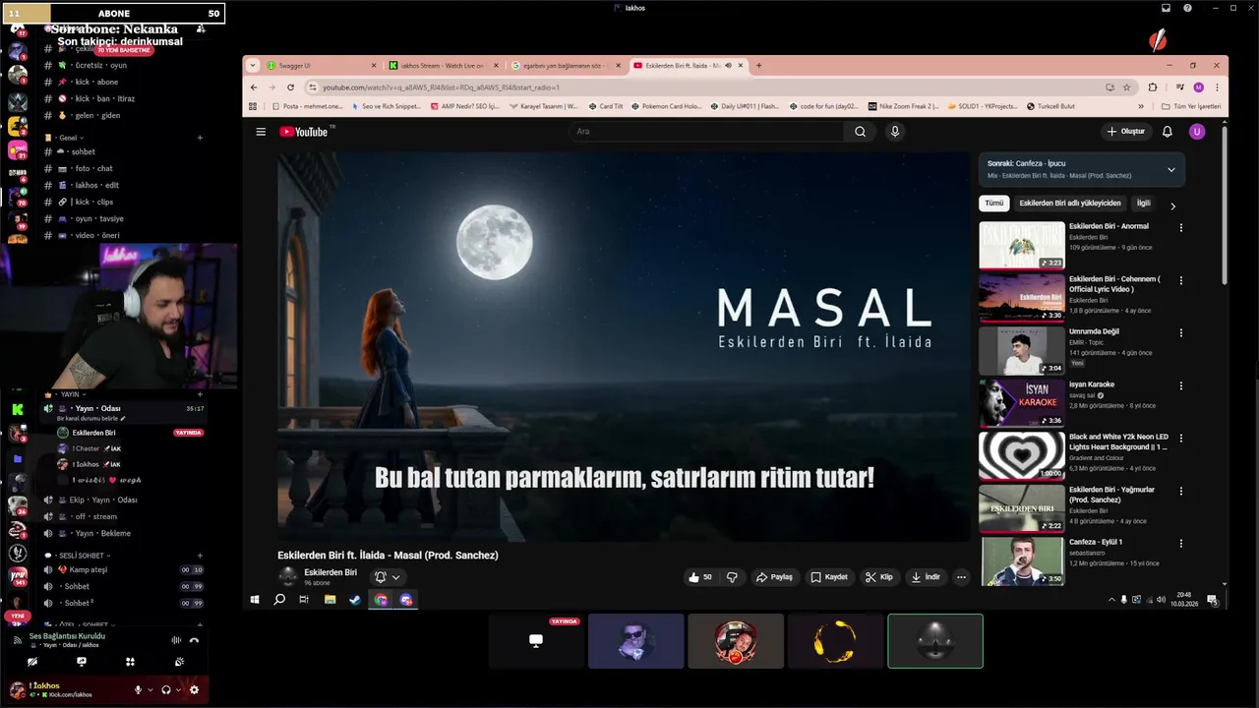Screen dimensions: 1259x708
Task: Switch to lakhos Stream Kick tab
Action: click(443, 66)
